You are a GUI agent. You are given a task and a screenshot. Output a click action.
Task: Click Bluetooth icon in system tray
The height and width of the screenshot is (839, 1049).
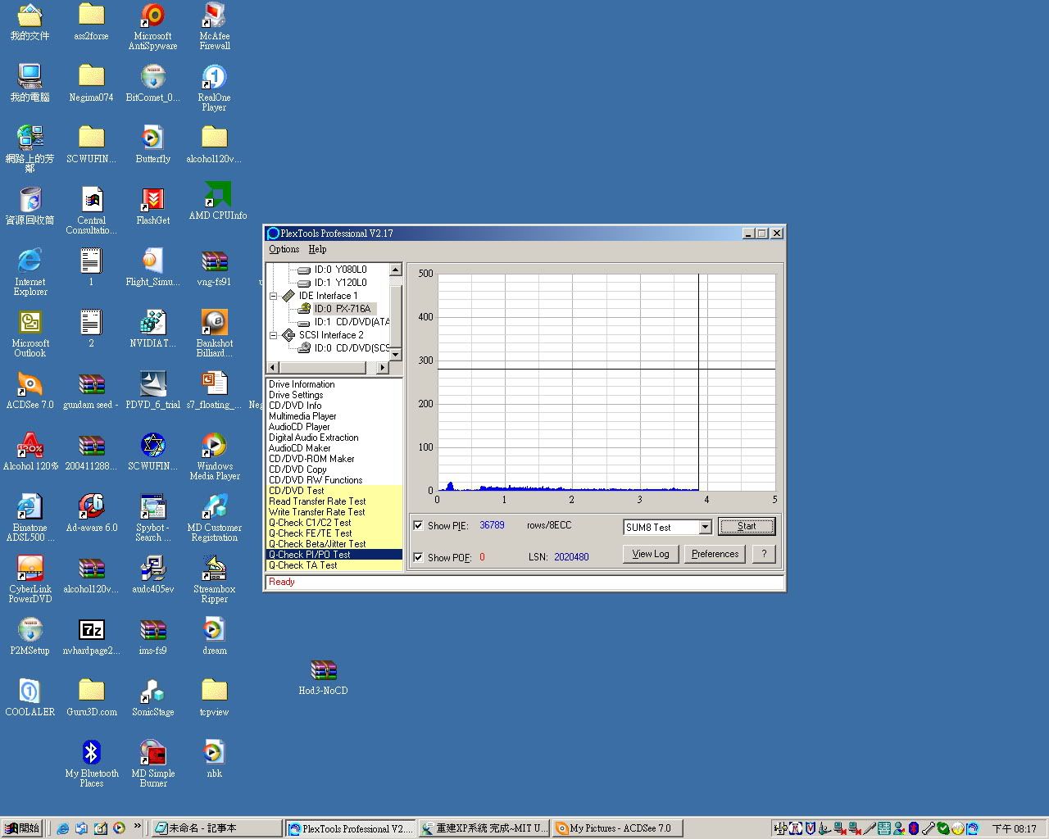(x=914, y=828)
